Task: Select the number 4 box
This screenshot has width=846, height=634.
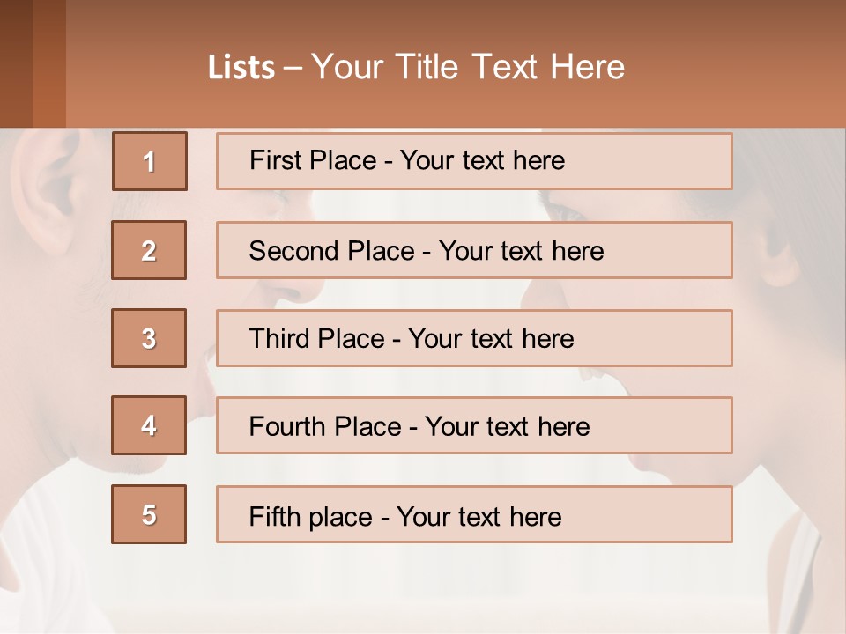Action: click(149, 425)
